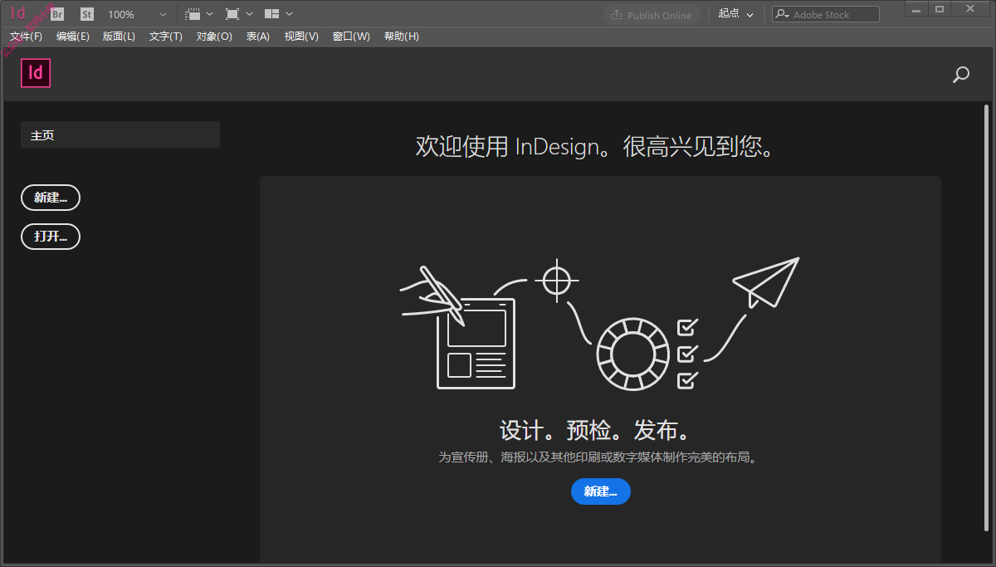Expand the Arrange Documents dropdown arrow

289,14
